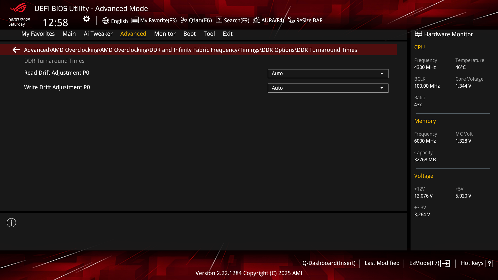Click BCLK value 100.00 MHz
Image resolution: width=498 pixels, height=280 pixels.
point(427,86)
